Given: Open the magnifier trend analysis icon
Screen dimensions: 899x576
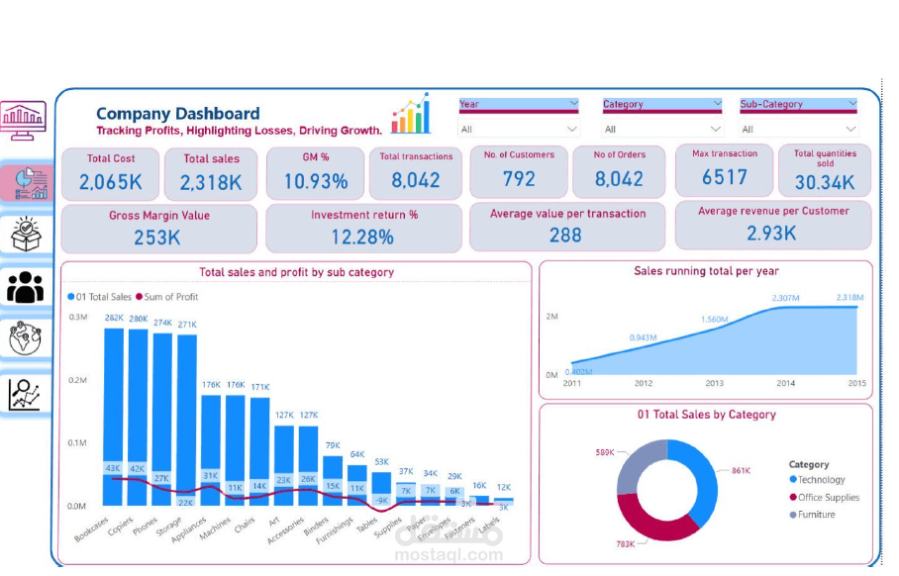Looking at the screenshot, I should pyautogui.click(x=25, y=395).
